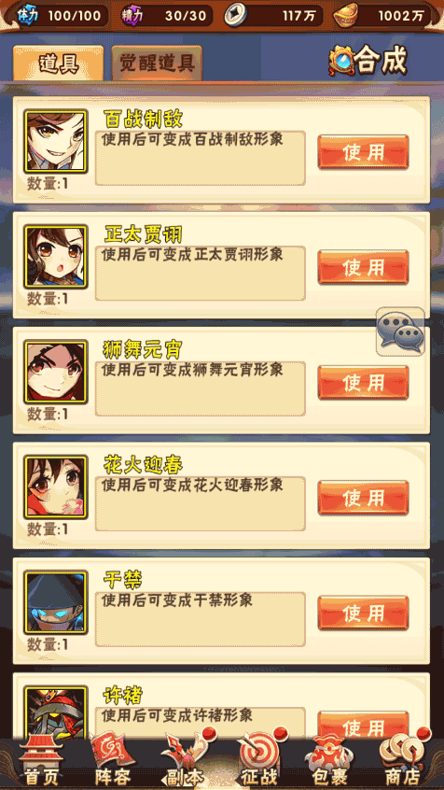This screenshot has width=444, height=790.
Task: Select the 于禁 character portrait
Action: tap(55, 602)
